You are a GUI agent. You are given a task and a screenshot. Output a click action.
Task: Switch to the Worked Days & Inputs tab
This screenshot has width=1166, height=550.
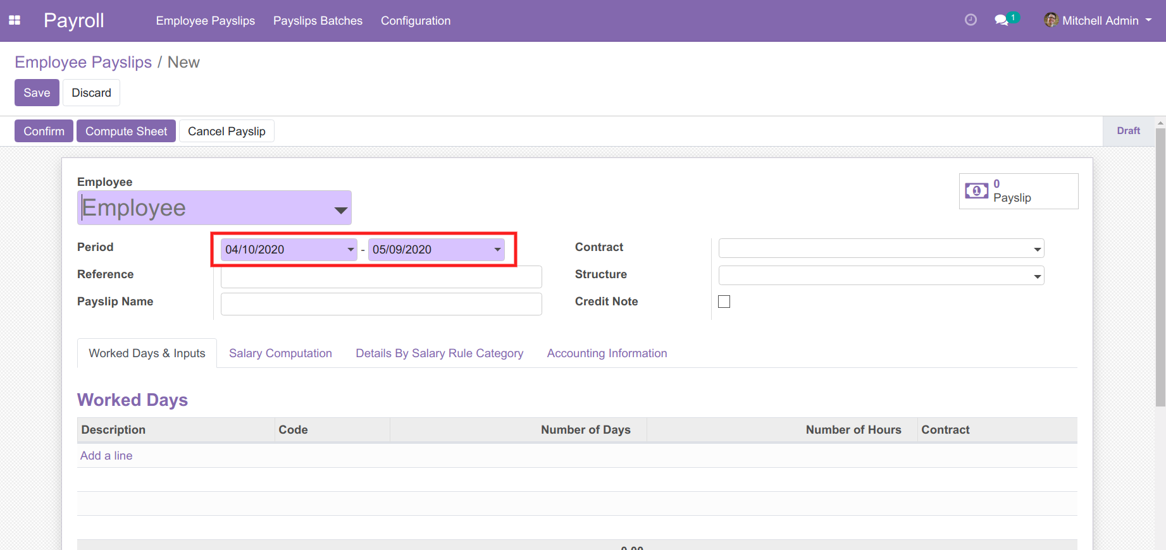point(147,353)
